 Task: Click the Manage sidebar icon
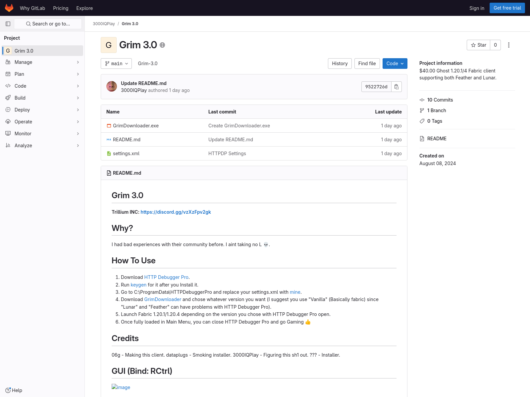click(x=8, y=62)
